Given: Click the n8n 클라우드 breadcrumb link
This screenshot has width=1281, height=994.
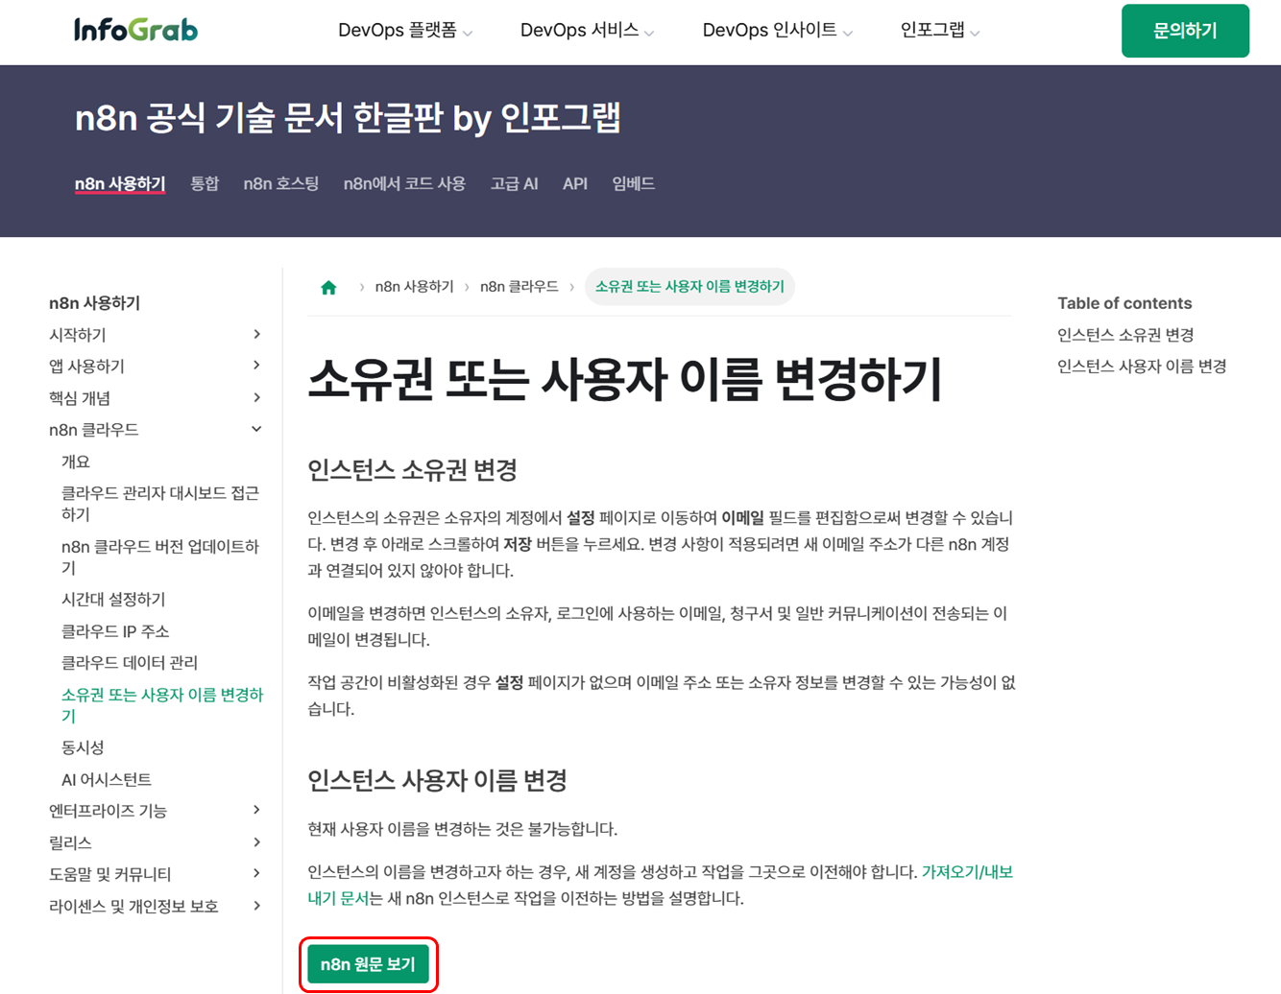Looking at the screenshot, I should point(520,287).
